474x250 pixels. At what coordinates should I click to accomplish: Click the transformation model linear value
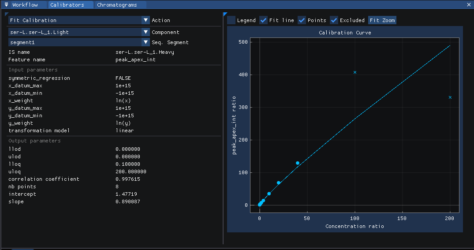(x=124, y=131)
